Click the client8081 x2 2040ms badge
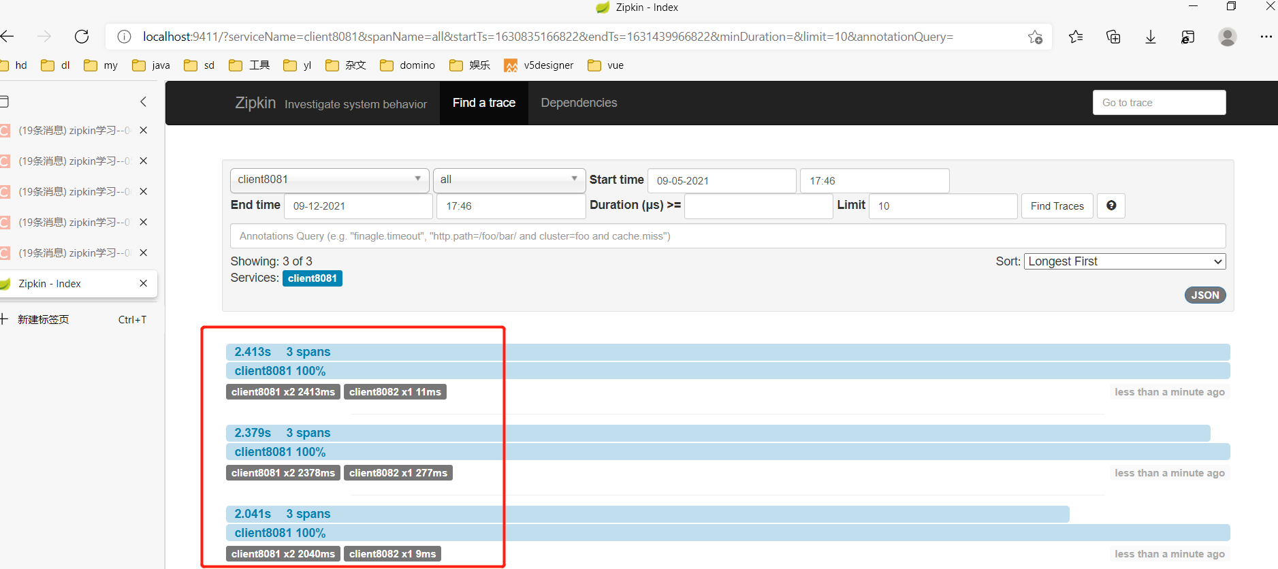This screenshot has height=569, width=1278. (x=283, y=554)
